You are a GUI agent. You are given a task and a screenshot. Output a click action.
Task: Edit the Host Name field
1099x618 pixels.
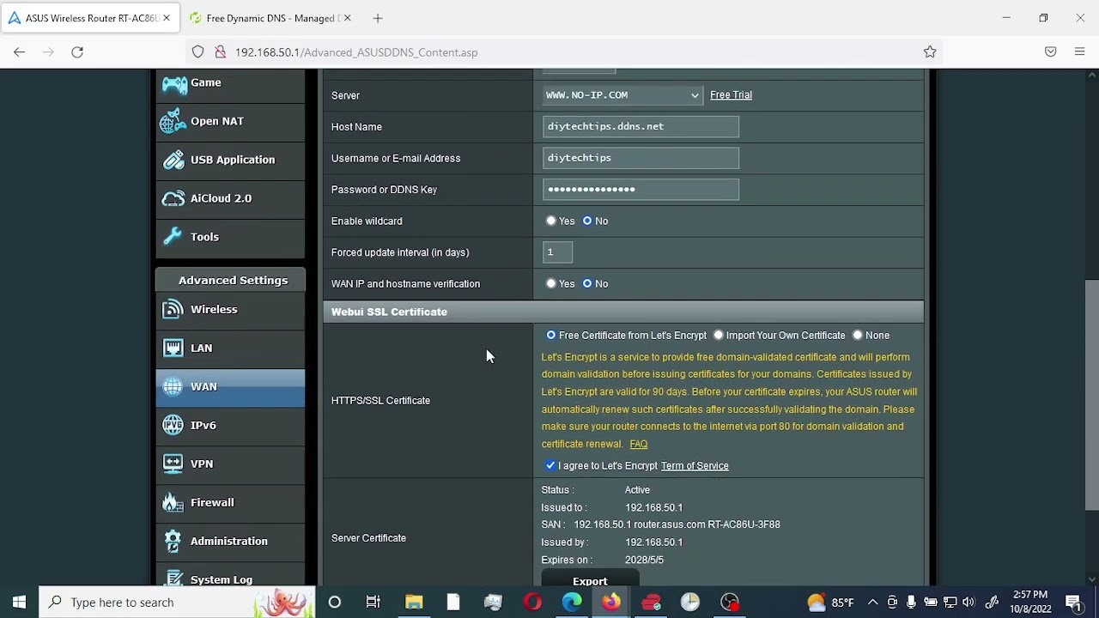coord(641,127)
